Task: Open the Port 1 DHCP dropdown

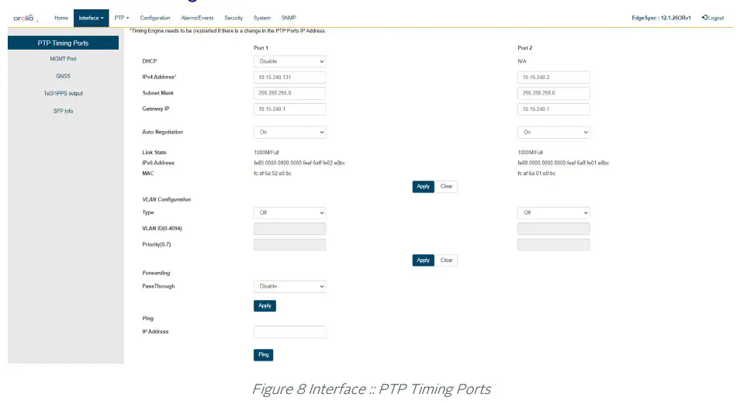Action: pos(289,61)
